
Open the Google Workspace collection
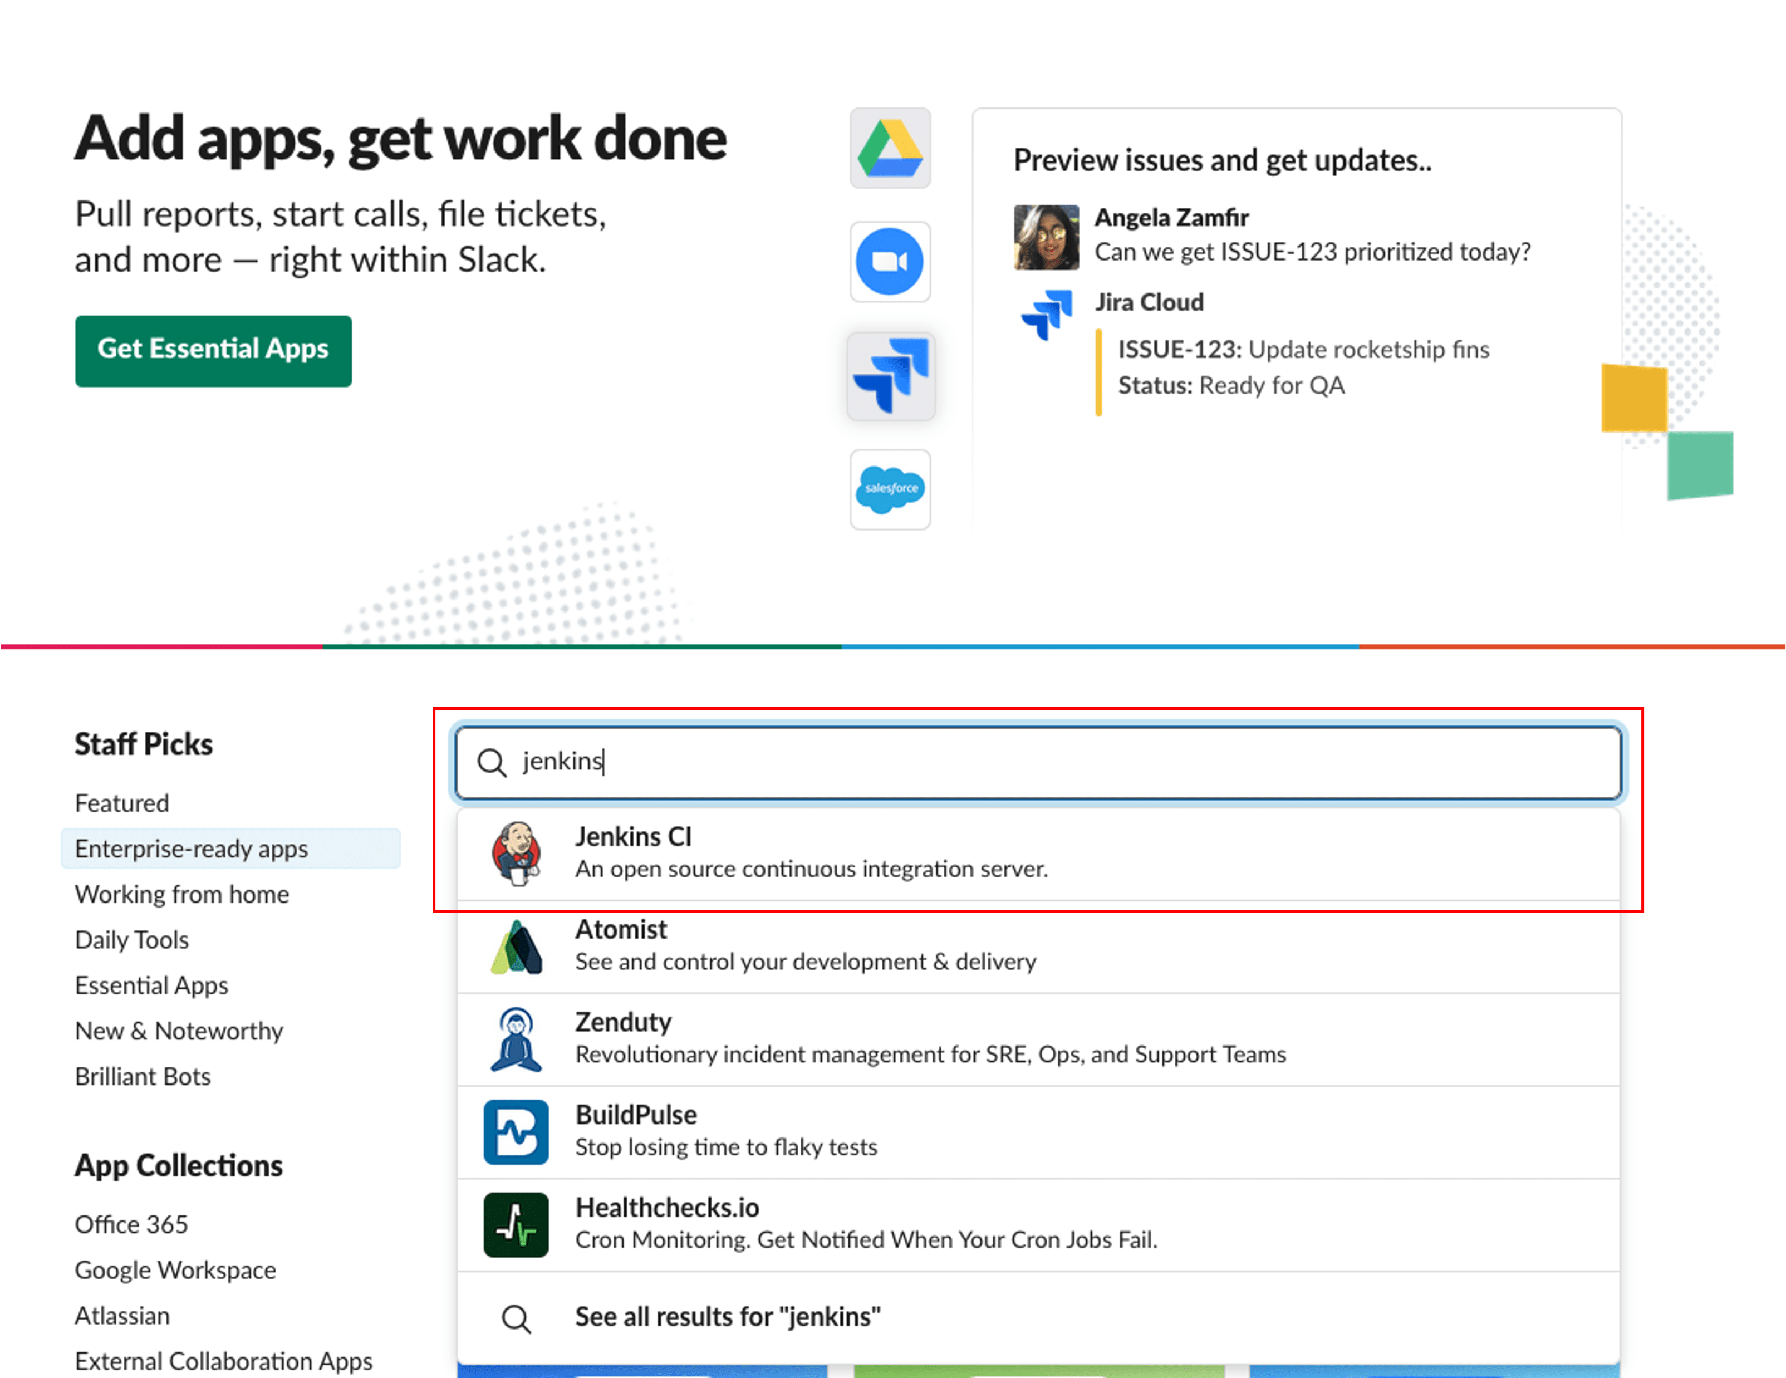175,1270
